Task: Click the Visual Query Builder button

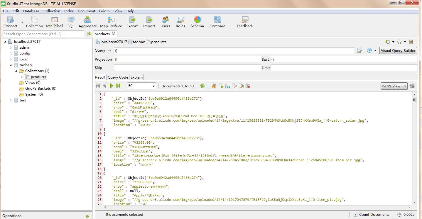Action: coord(398,50)
